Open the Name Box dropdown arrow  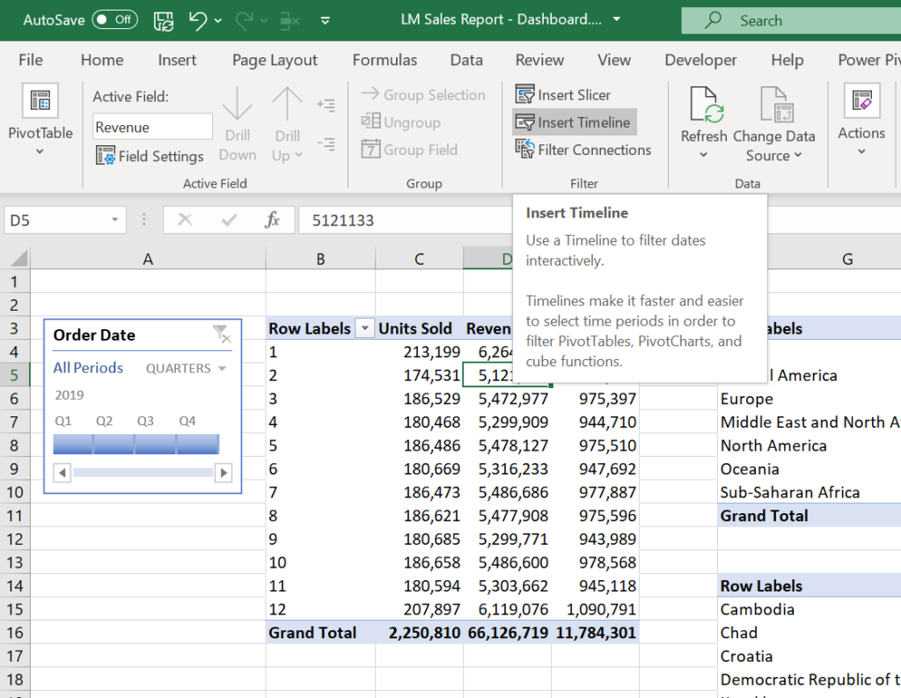point(115,220)
